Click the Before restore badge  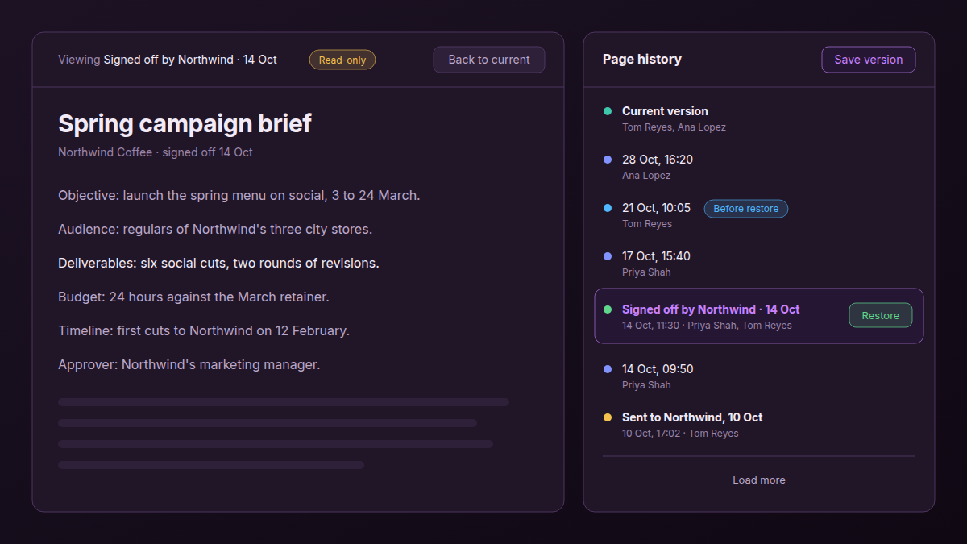(x=745, y=209)
